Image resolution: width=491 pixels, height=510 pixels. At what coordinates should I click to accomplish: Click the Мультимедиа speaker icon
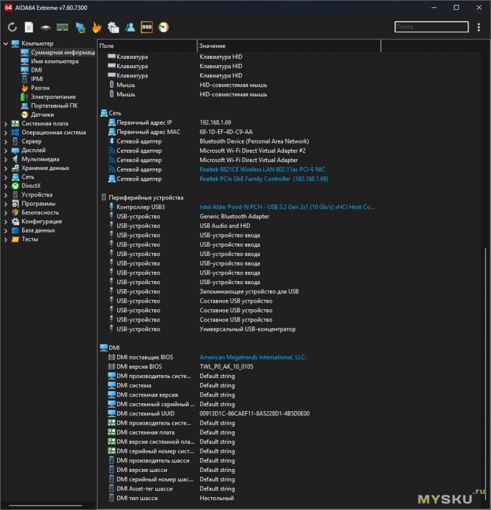(15, 159)
